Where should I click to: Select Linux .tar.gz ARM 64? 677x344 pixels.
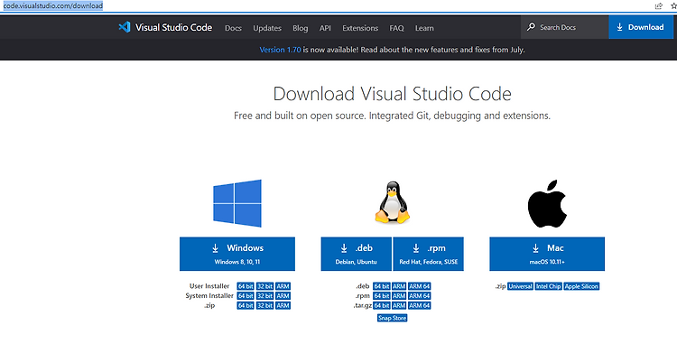pos(420,305)
